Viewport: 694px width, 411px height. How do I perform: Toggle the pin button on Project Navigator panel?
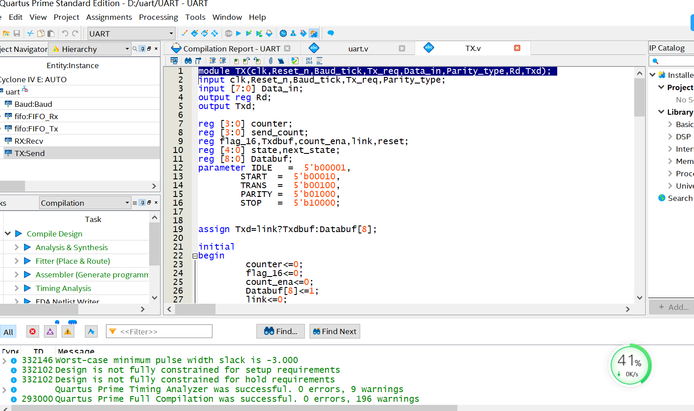(x=142, y=49)
